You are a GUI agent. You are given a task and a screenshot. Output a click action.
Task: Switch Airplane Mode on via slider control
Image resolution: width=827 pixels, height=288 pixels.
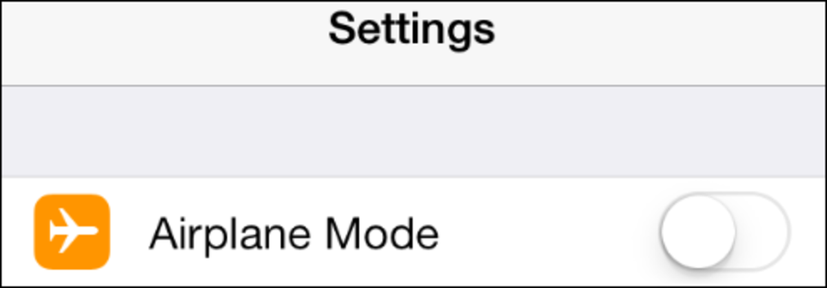pyautogui.click(x=724, y=231)
